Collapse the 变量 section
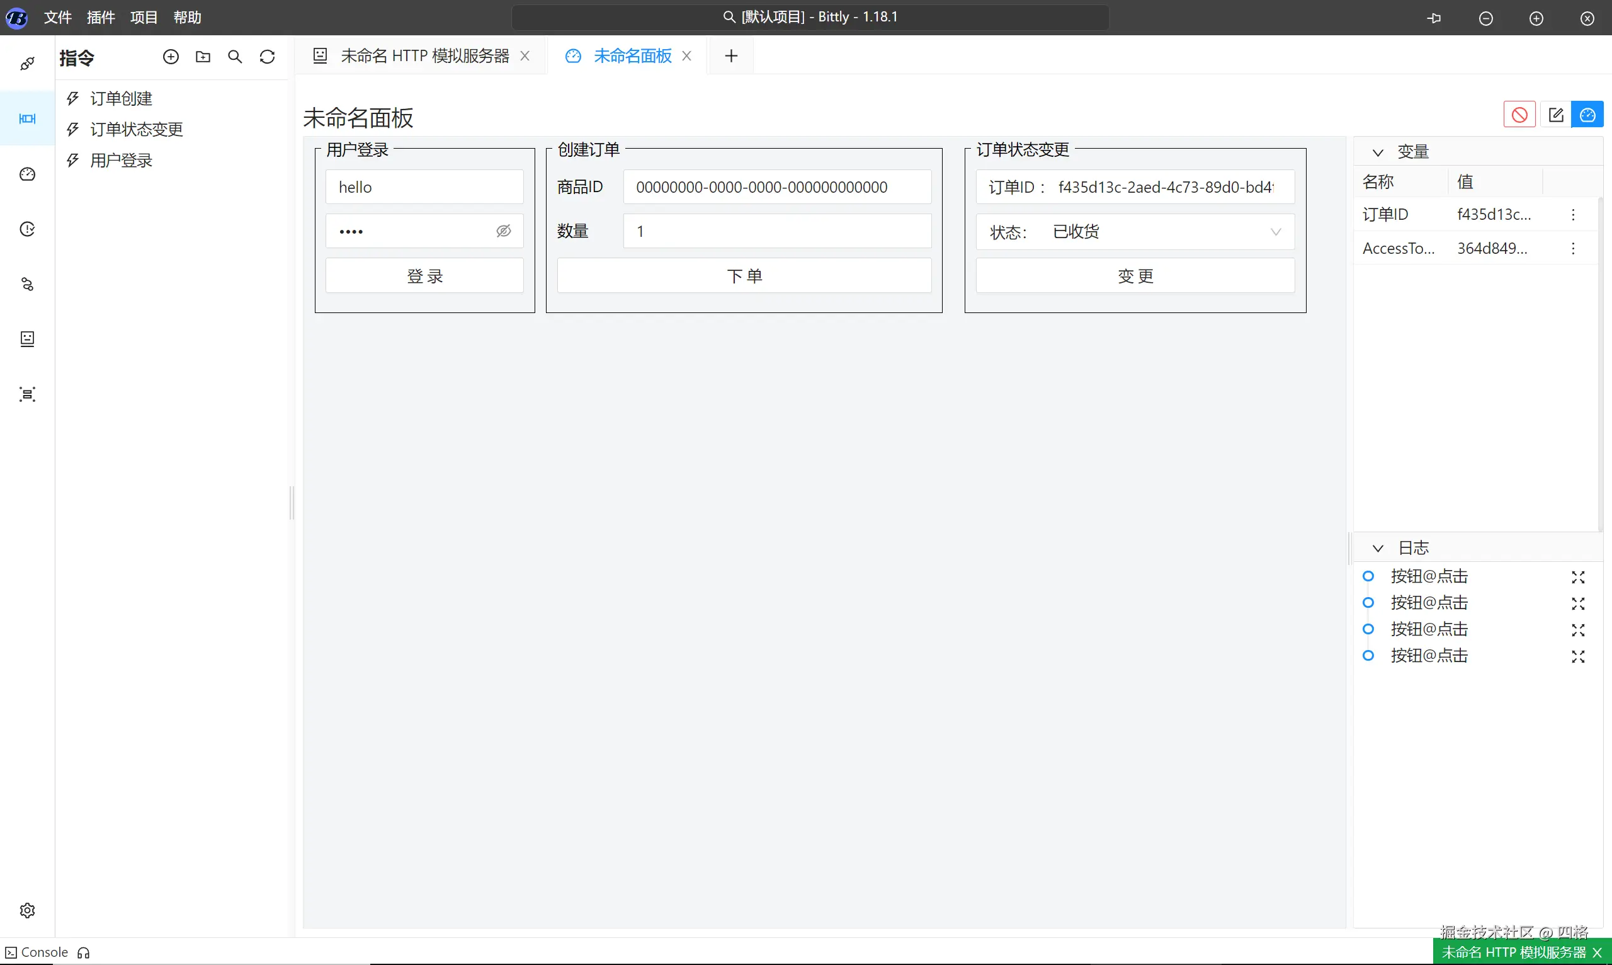 coord(1377,153)
